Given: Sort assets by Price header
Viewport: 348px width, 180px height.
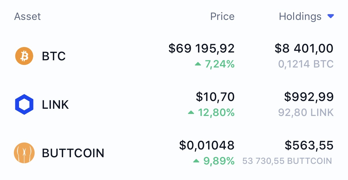Looking at the screenshot, I should 222,16.
